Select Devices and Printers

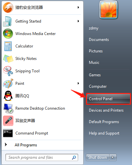pyautogui.click(x=106, y=110)
